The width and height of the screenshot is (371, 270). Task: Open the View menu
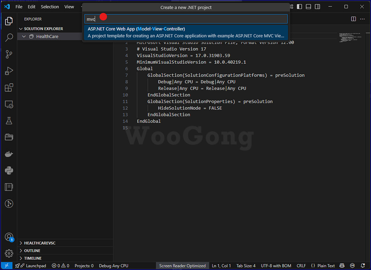[x=69, y=7]
